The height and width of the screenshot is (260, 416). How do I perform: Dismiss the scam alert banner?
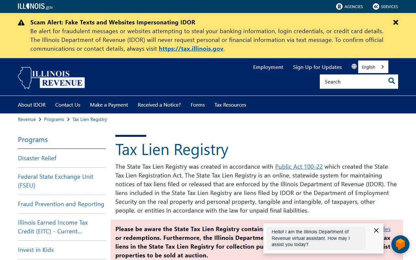pos(396,22)
